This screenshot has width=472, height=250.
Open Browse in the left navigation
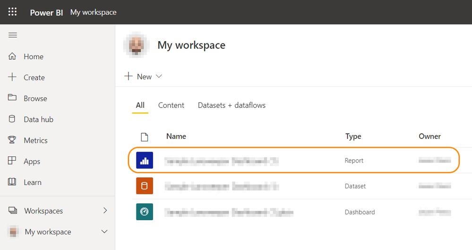point(35,98)
